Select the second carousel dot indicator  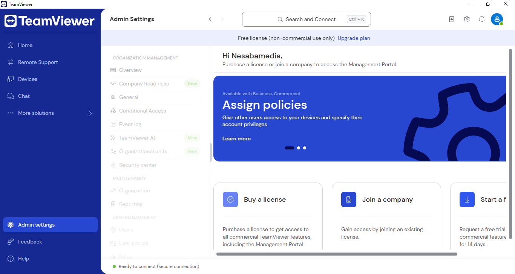(299, 148)
